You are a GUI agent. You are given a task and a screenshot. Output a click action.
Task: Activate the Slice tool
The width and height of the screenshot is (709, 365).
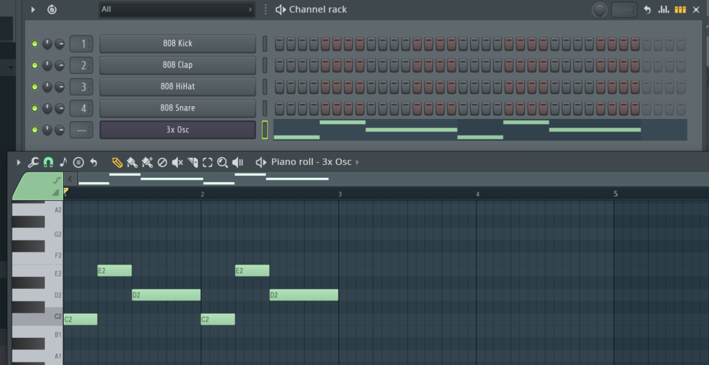coord(192,162)
